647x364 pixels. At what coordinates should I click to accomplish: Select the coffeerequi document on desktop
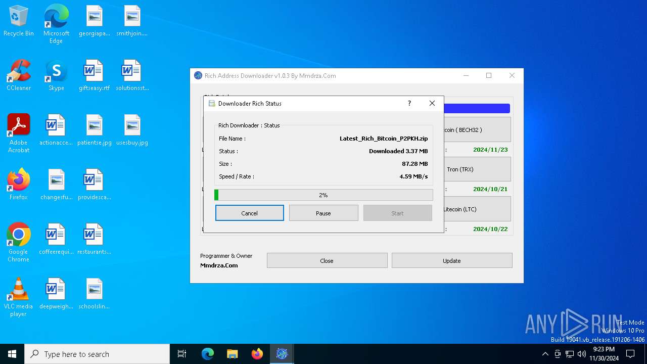[x=56, y=240]
